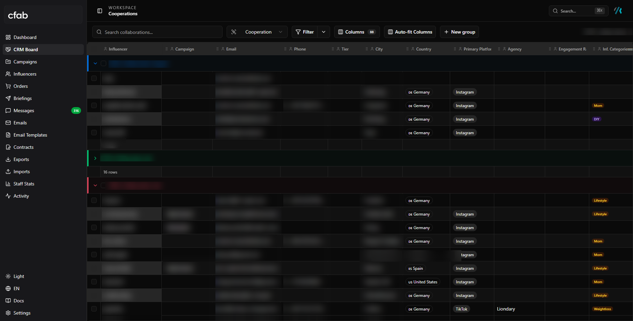Tick the blue group header checkbox
The image size is (633, 321).
point(103,63)
